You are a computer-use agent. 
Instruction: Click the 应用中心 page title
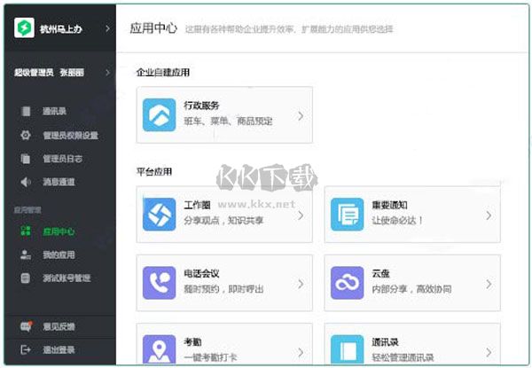pos(153,28)
